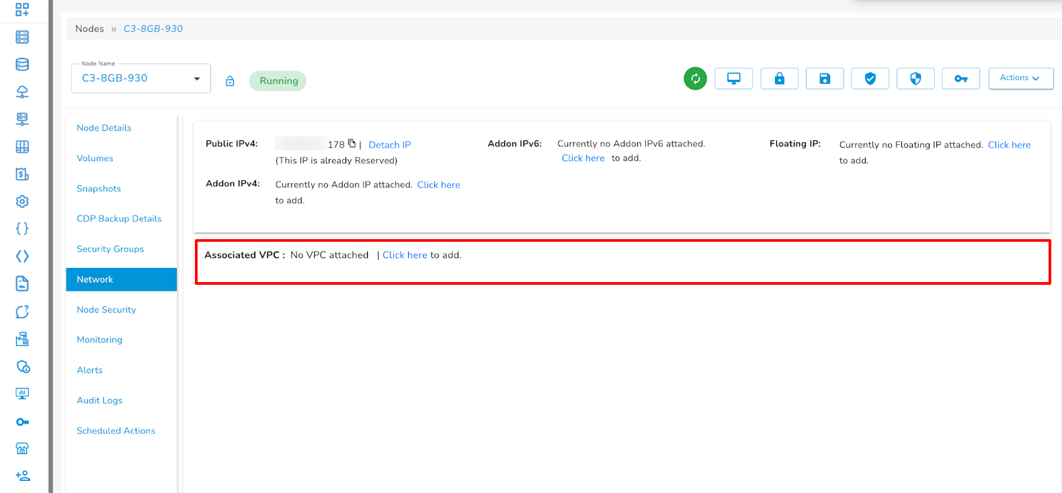Click the '(This IP is already Reserved)' note
Screen dimensions: 1062x493
(336, 161)
